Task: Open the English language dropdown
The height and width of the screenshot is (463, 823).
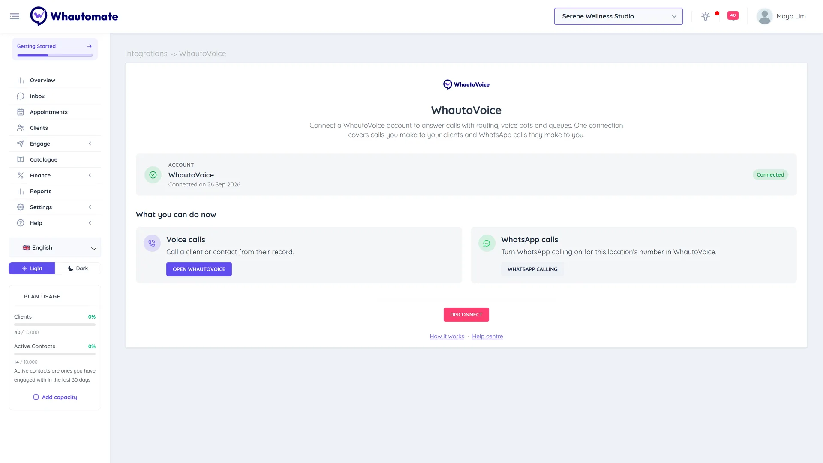Action: pos(55,248)
